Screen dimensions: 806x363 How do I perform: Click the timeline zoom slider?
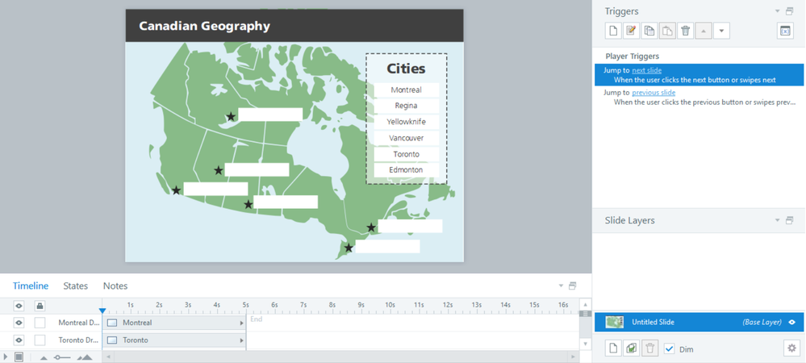pos(62,357)
